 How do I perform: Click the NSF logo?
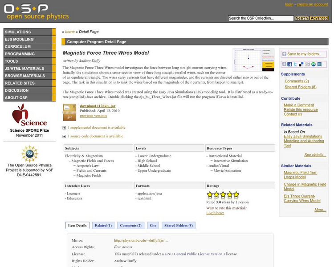pyautogui.click(x=29, y=154)
